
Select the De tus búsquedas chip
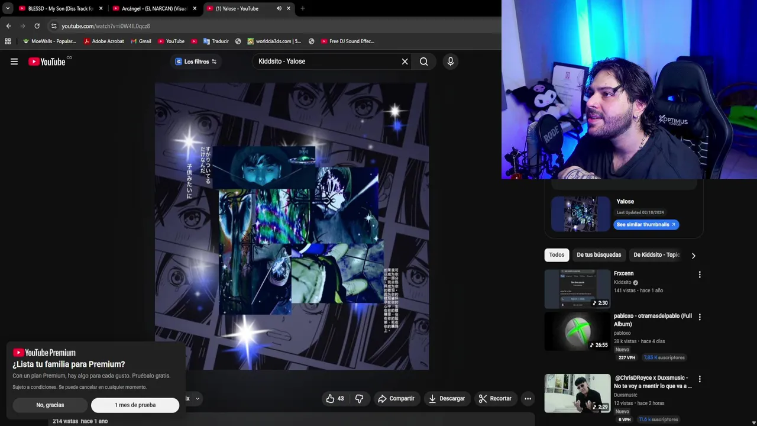[x=599, y=255]
